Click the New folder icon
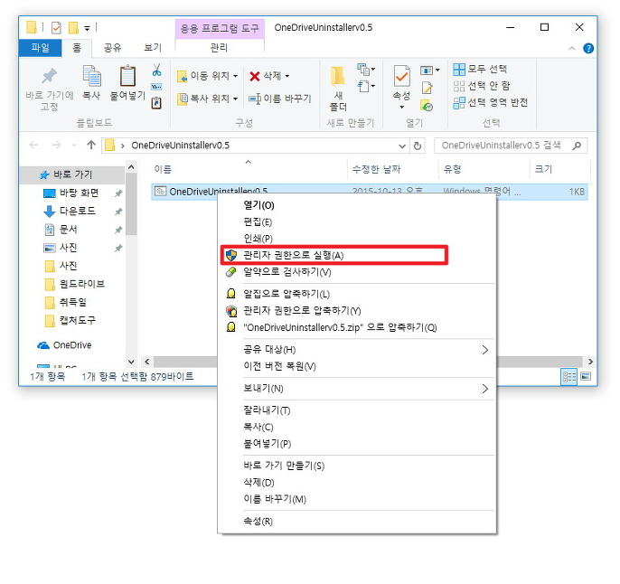The image size is (620, 584). tap(338, 76)
